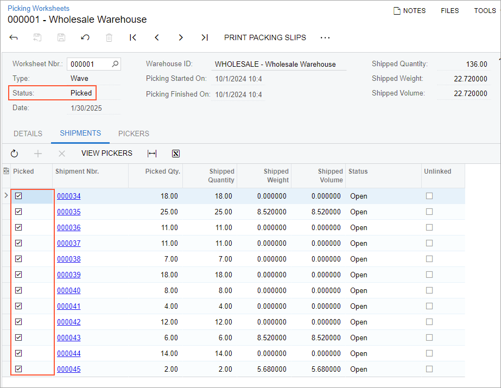Image resolution: width=501 pixels, height=388 pixels.
Task: Click the back arrow icon in toolbar
Action: 14,37
